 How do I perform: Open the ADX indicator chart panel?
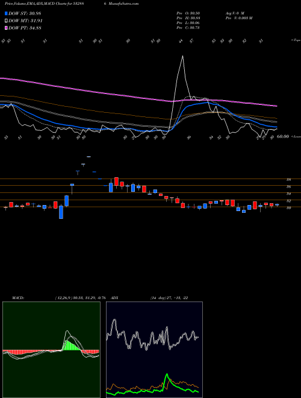point(154,350)
